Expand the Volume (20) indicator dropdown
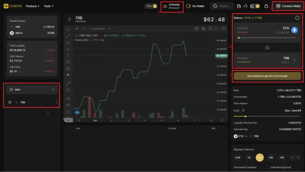305x172 pixels. (89, 40)
